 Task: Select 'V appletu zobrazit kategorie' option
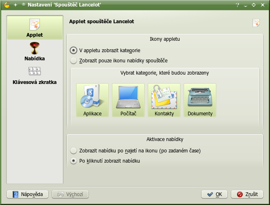tap(105, 51)
